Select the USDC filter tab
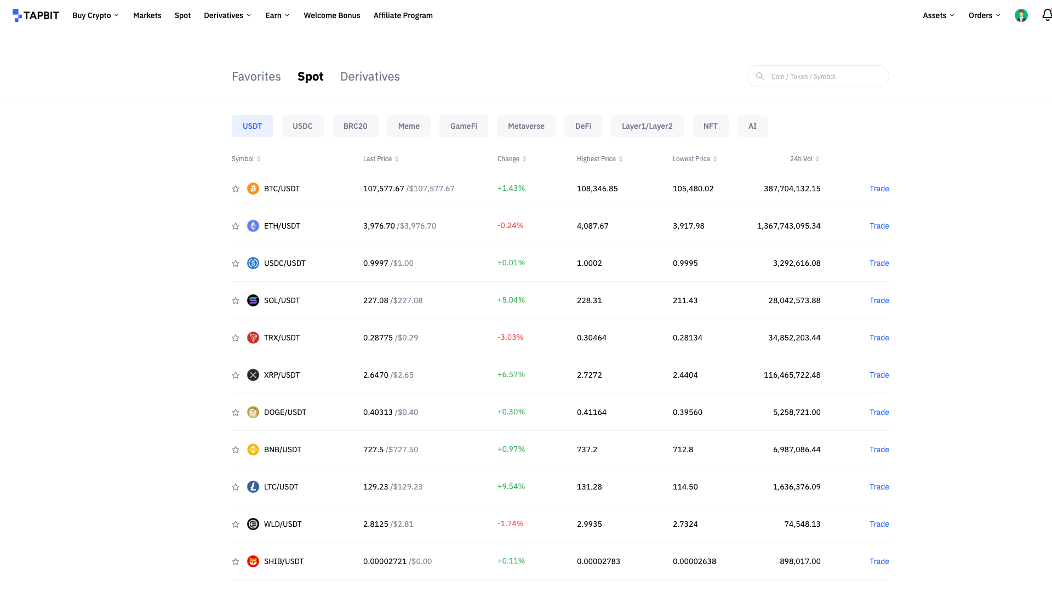This screenshot has height=592, width=1052. 302,126
